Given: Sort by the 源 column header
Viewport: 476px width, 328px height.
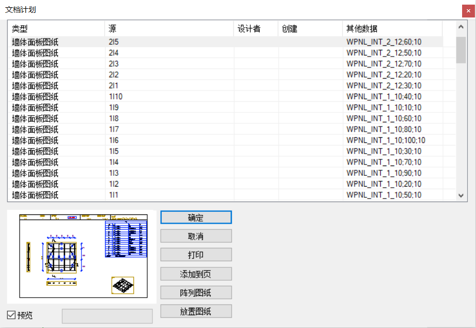Looking at the screenshot, I should (x=169, y=29).
